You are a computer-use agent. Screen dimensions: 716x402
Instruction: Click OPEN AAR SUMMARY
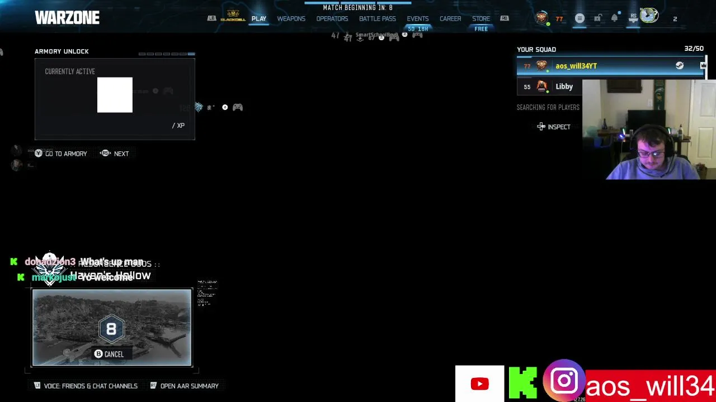(x=190, y=386)
